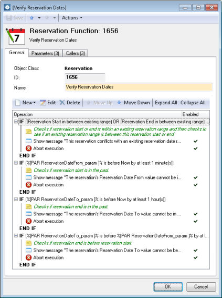Toggle enabled check for last Abort execution
The image size is (222, 298).
tap(195, 257)
